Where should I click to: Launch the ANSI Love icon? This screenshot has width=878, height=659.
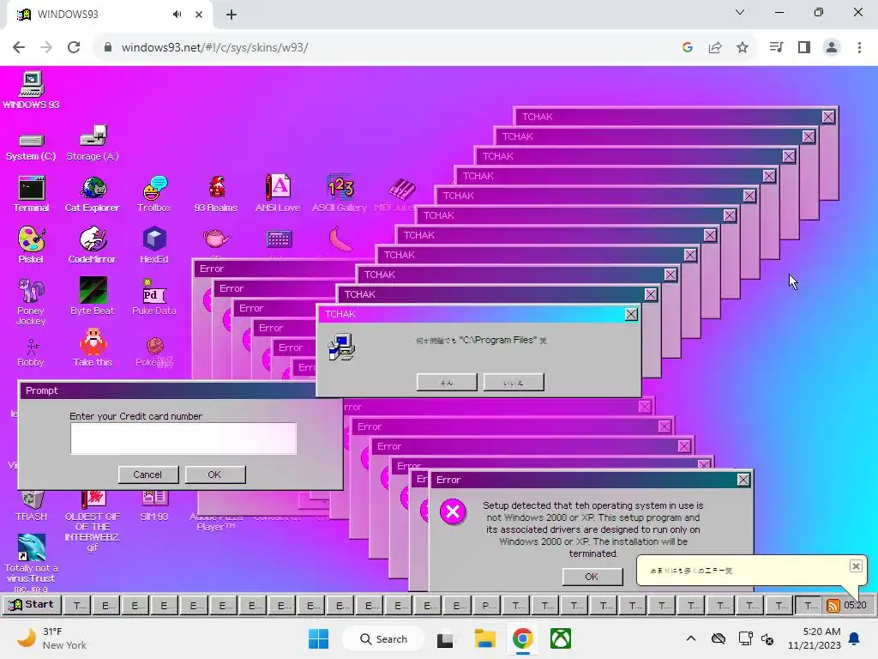pyautogui.click(x=278, y=194)
